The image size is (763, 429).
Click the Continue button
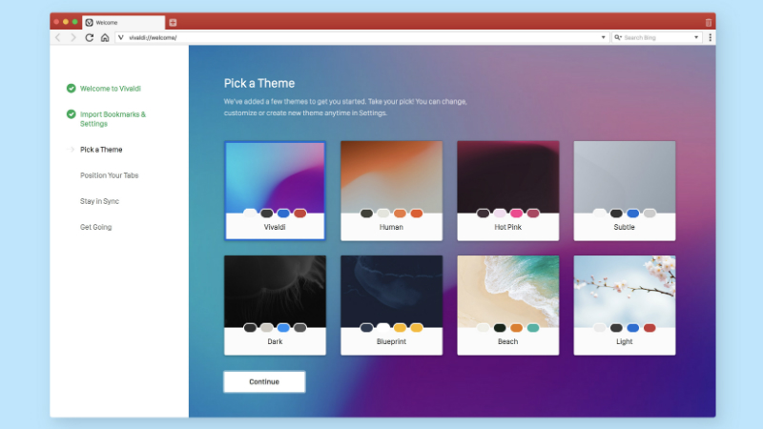(x=264, y=382)
